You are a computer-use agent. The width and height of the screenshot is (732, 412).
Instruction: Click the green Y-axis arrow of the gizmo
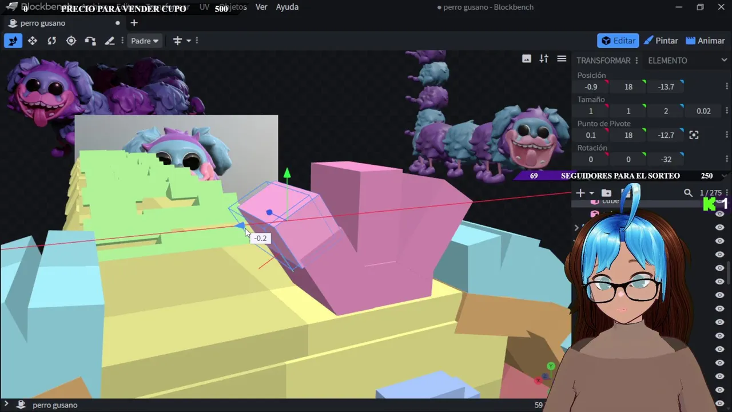coord(287,173)
